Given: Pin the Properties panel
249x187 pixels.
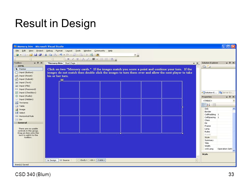Looking at the screenshot, I should click(x=230, y=97).
